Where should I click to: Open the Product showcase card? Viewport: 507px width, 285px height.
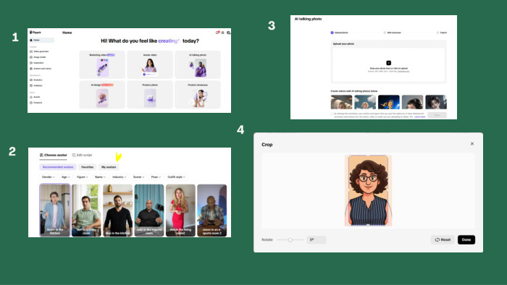(198, 94)
